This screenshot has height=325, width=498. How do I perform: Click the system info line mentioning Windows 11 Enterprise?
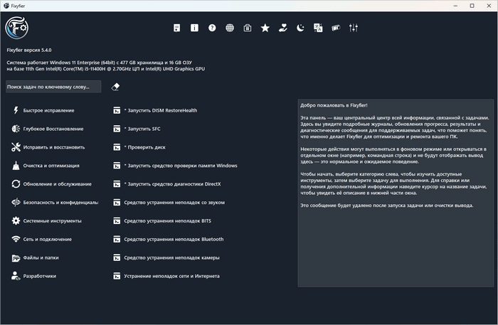tap(100, 63)
